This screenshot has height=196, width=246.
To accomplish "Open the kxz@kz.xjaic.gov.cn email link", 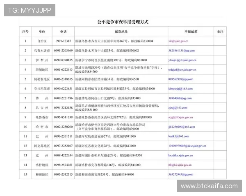I will pyautogui.click(x=180, y=156).
